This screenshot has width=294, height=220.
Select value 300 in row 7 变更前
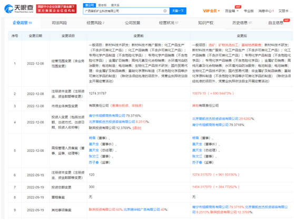click(x=92, y=187)
